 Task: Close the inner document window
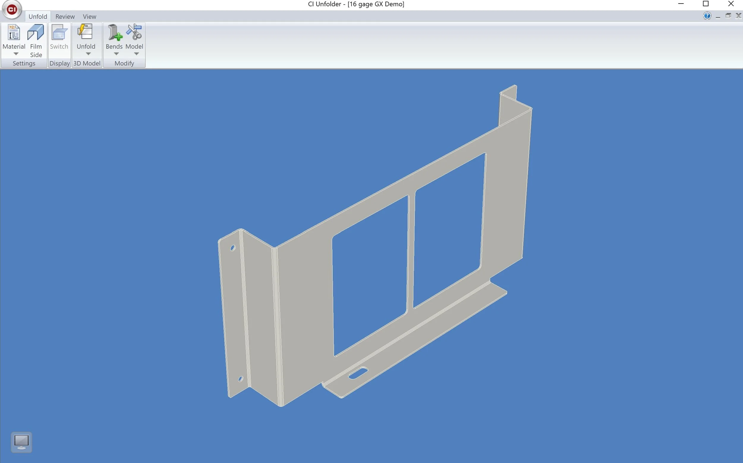click(x=739, y=16)
